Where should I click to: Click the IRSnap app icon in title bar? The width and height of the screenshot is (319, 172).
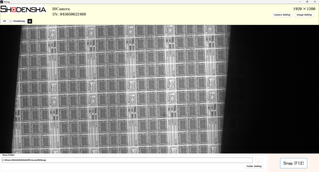click(x=2, y=2)
